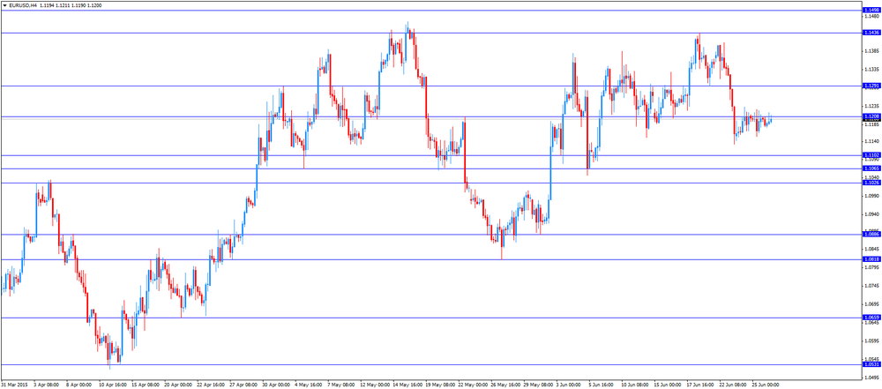882x389 pixels.
Task: Click the 1.0940 tick on price axis
Action: [872, 214]
